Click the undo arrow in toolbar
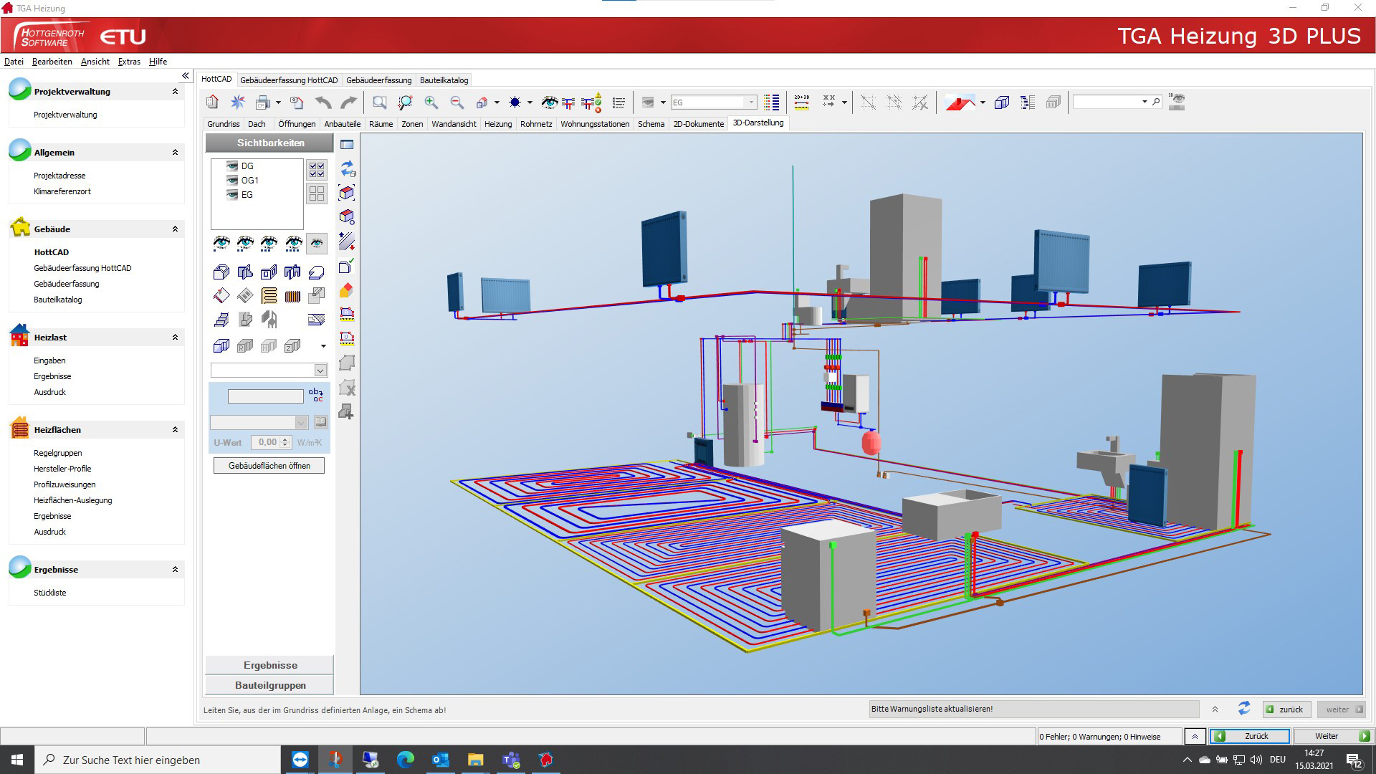1376x774 pixels. point(322,102)
